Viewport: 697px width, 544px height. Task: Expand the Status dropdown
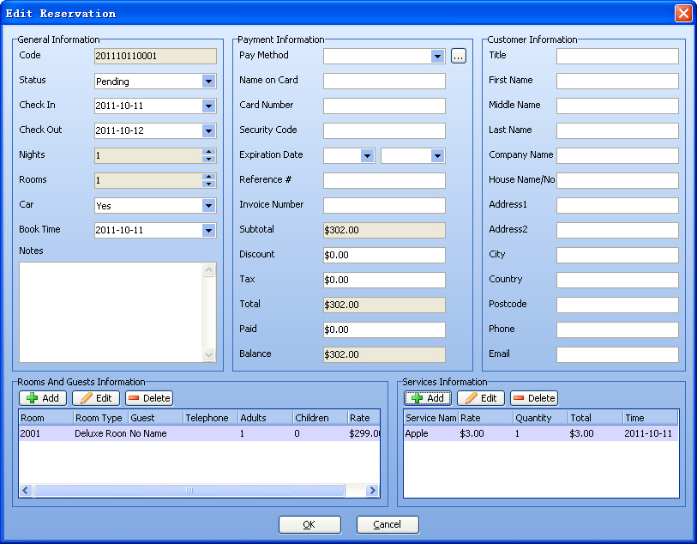(208, 82)
